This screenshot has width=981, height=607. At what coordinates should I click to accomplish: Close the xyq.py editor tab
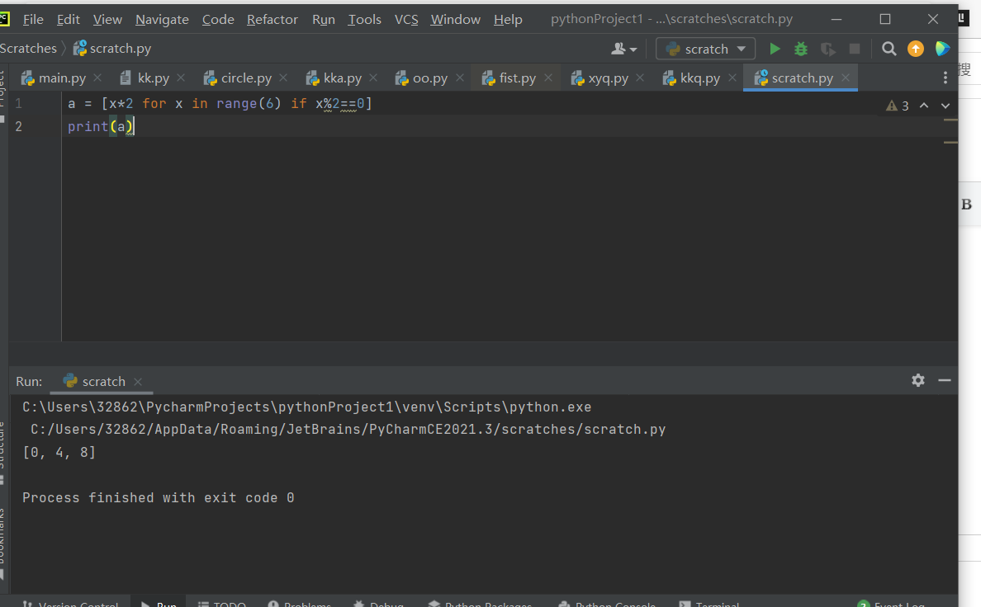tap(640, 78)
